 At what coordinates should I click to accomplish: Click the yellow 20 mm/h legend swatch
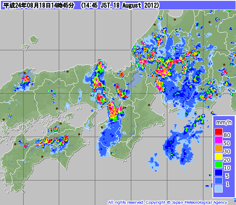(x=218, y=156)
